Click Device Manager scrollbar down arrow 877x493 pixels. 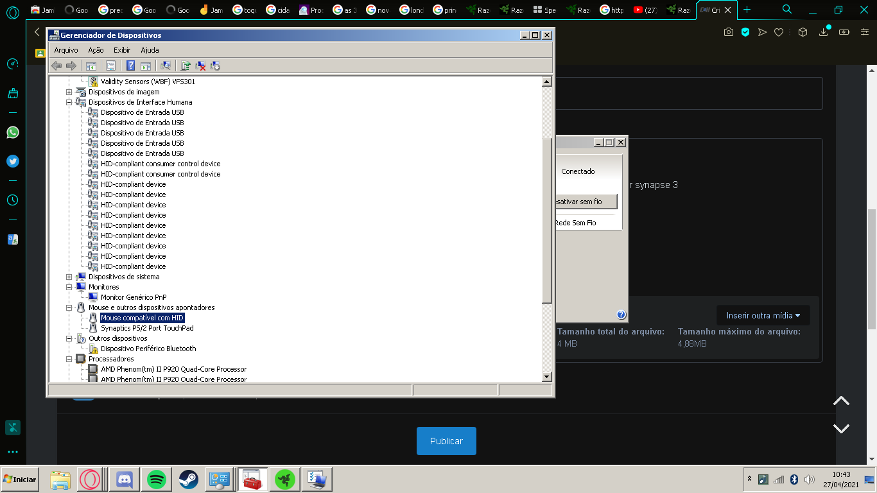pyautogui.click(x=547, y=377)
